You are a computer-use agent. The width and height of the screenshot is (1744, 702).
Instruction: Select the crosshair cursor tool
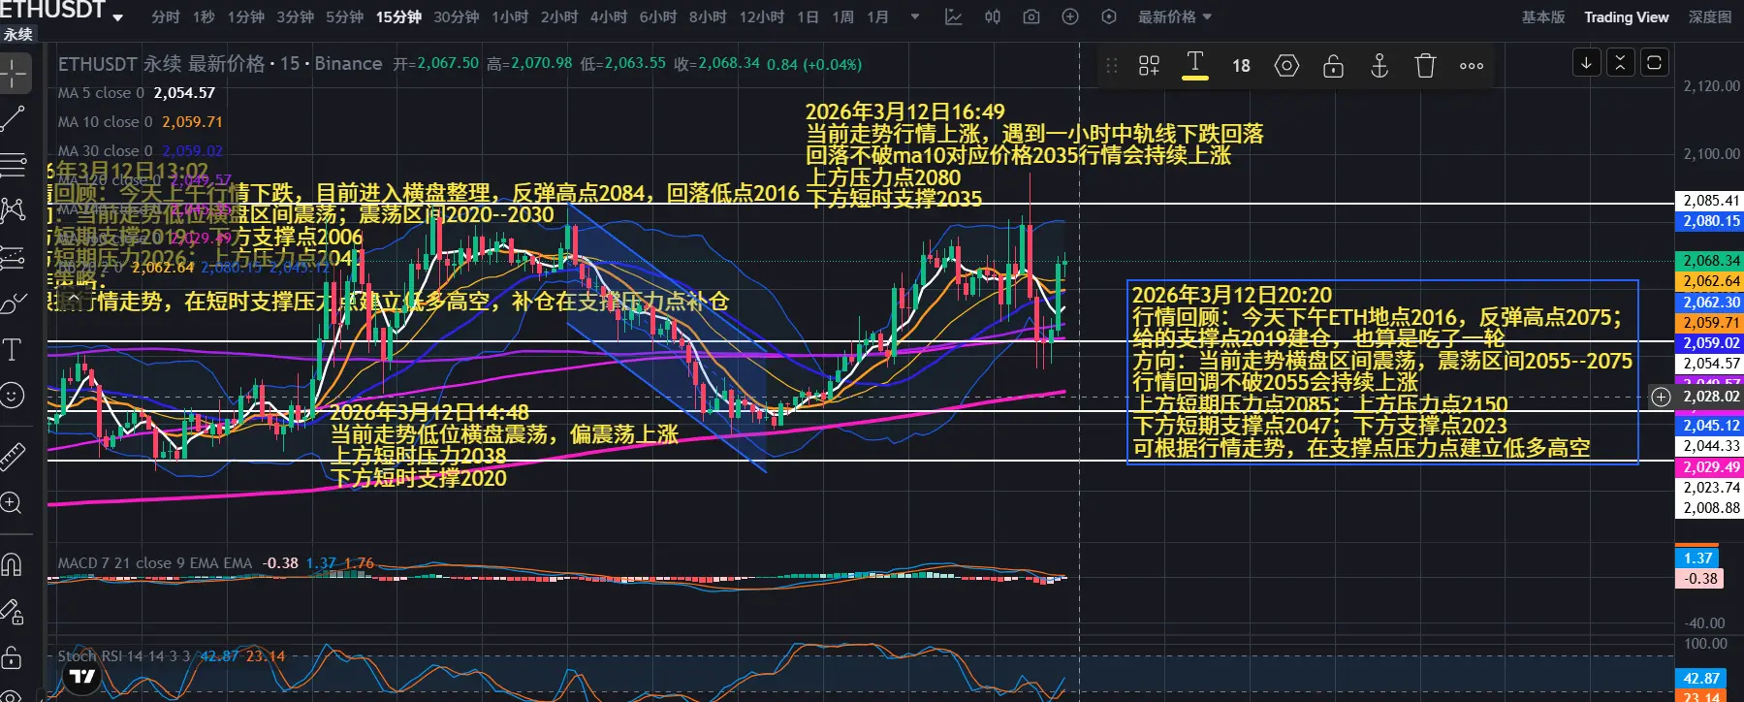(x=14, y=73)
